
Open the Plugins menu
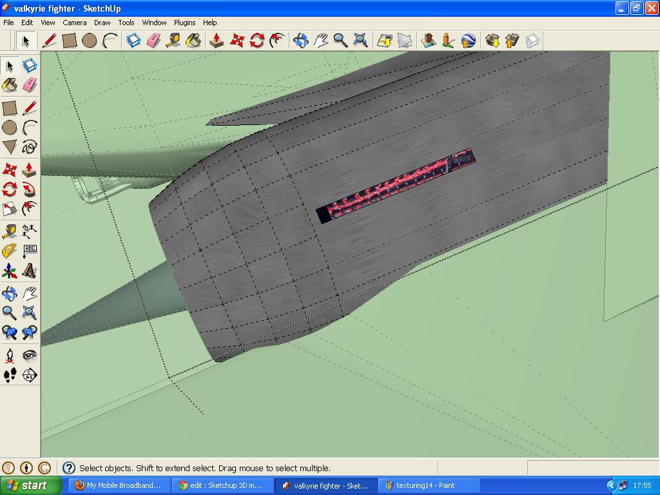point(184,22)
